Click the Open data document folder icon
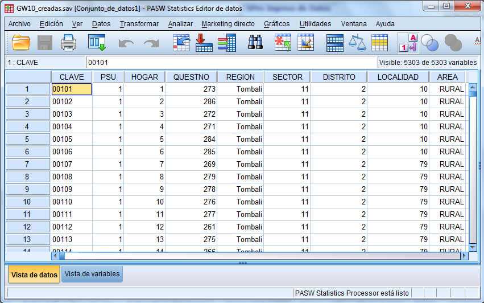The height and width of the screenshot is (303, 484). (21, 43)
